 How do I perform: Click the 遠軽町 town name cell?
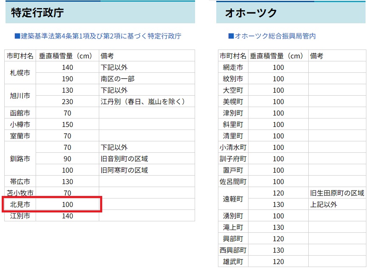point(233,198)
